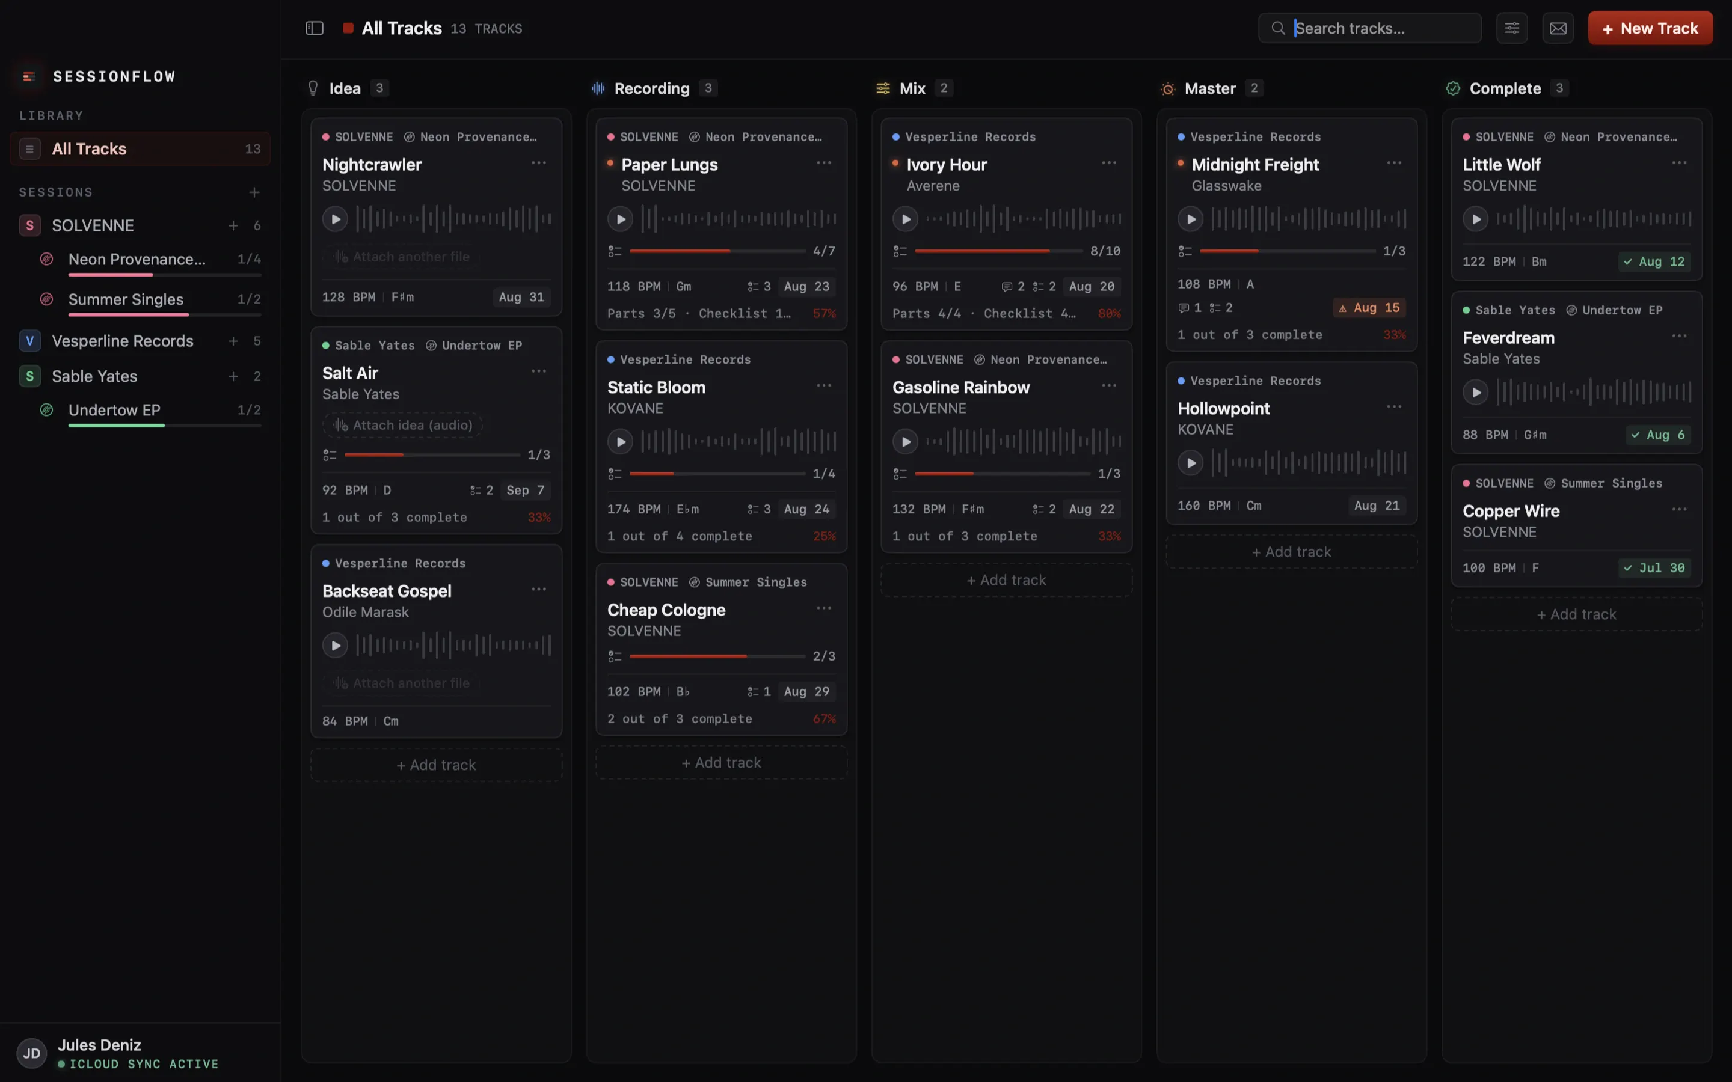Click Attach idea (audio) on Salt Air
Viewport: 1732px width, 1082px height.
(x=402, y=425)
